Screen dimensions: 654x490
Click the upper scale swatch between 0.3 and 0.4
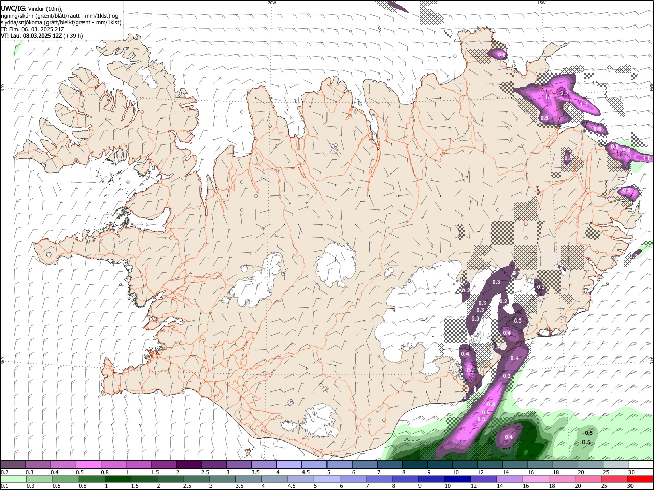coord(38,465)
